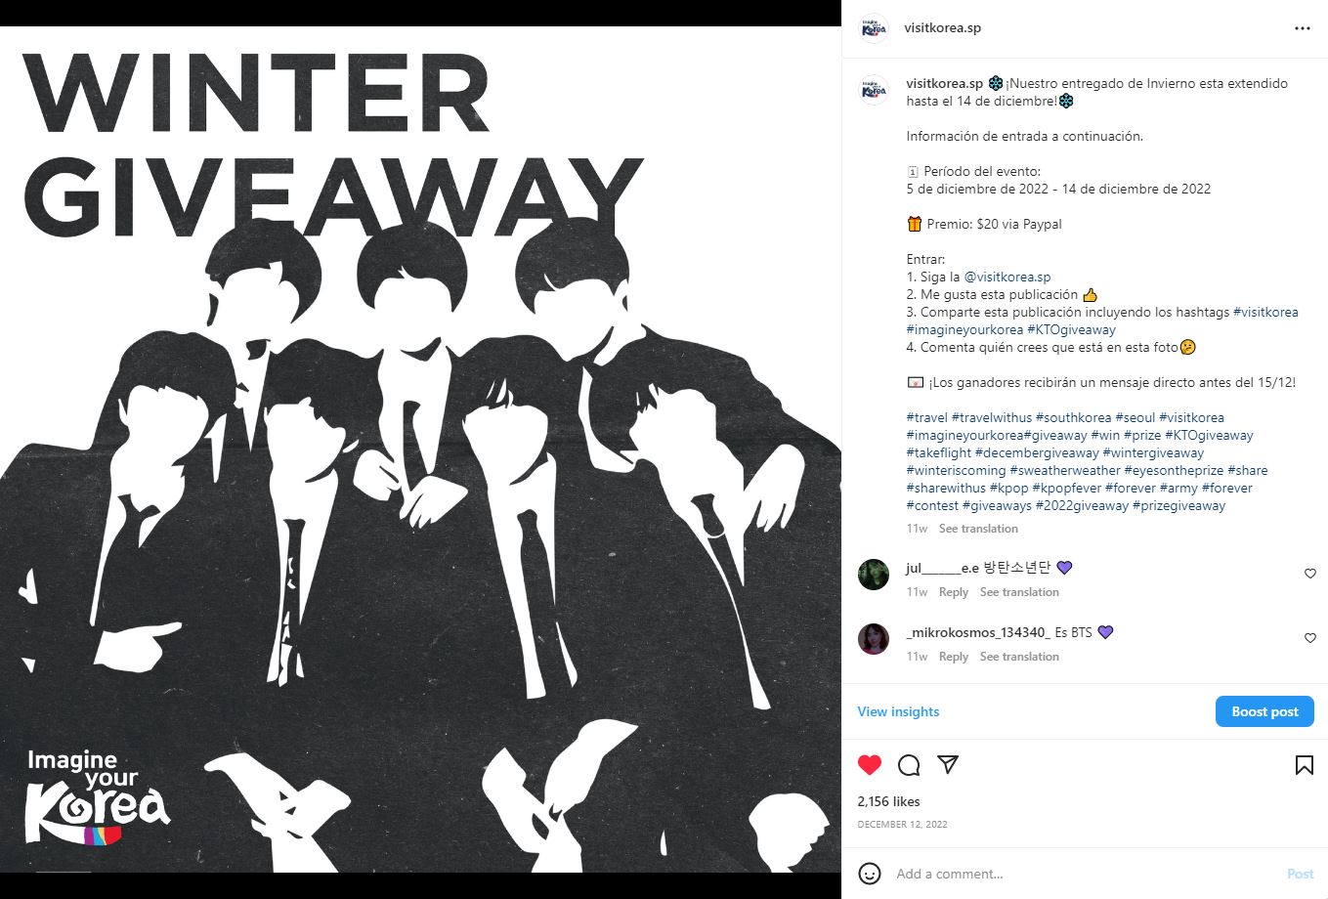This screenshot has width=1328, height=899.
Task: Open the comment bubble icon
Action: 909,765
